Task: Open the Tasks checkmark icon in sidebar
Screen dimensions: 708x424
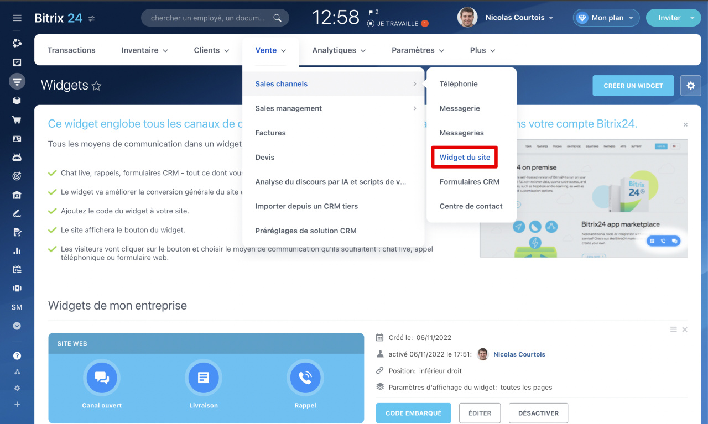Action: 17,62
